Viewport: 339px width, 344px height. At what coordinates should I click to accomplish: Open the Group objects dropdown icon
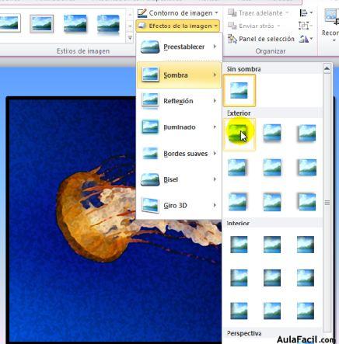[306, 26]
